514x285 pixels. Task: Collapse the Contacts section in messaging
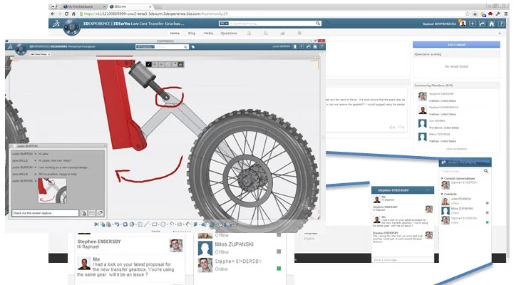click(442, 193)
